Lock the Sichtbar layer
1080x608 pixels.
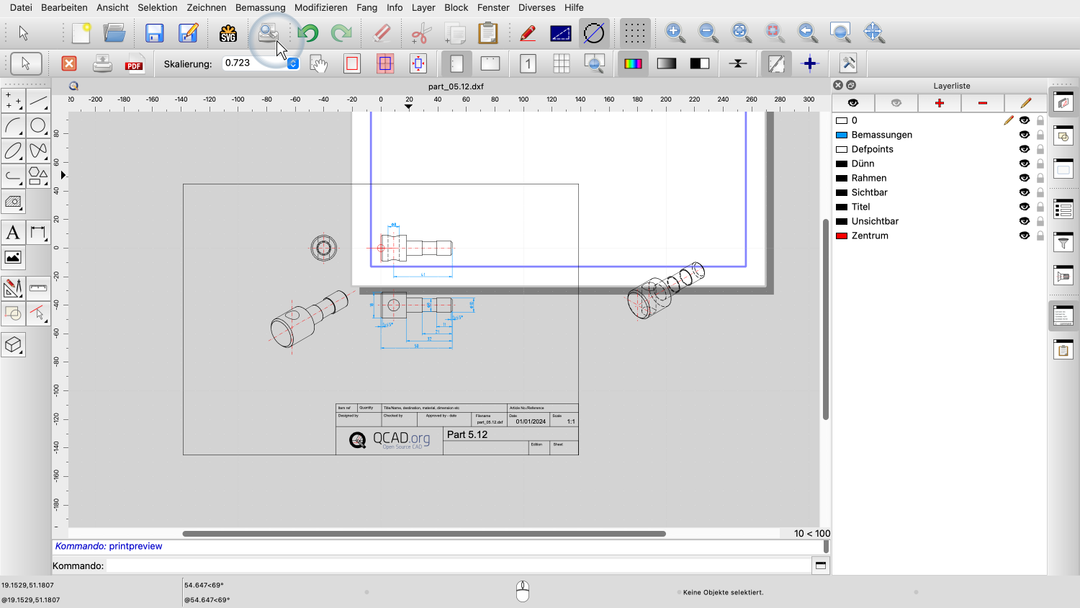pyautogui.click(x=1040, y=192)
